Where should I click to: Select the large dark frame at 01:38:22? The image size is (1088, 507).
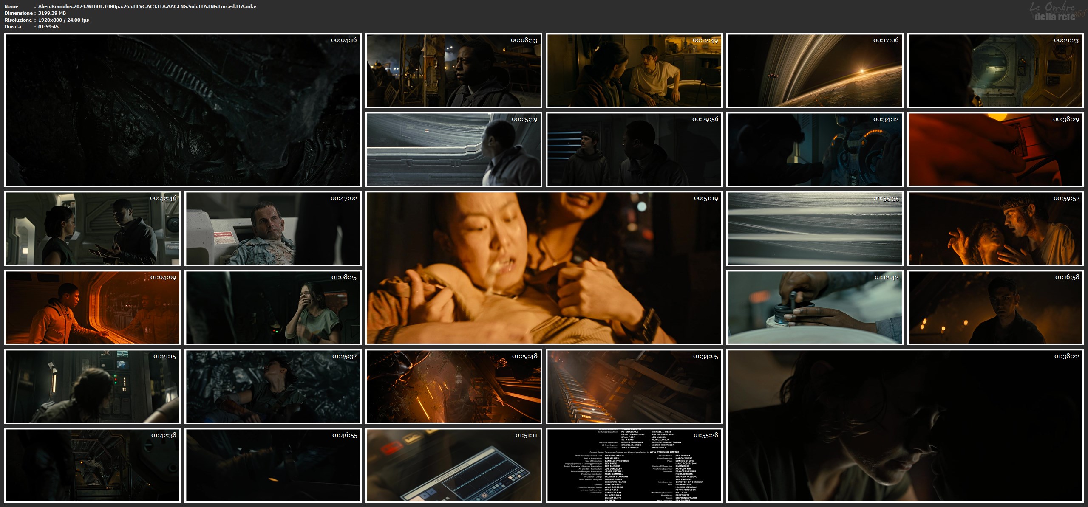[x=905, y=426]
